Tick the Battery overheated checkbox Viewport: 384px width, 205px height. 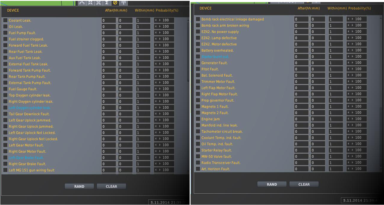(198, 50)
